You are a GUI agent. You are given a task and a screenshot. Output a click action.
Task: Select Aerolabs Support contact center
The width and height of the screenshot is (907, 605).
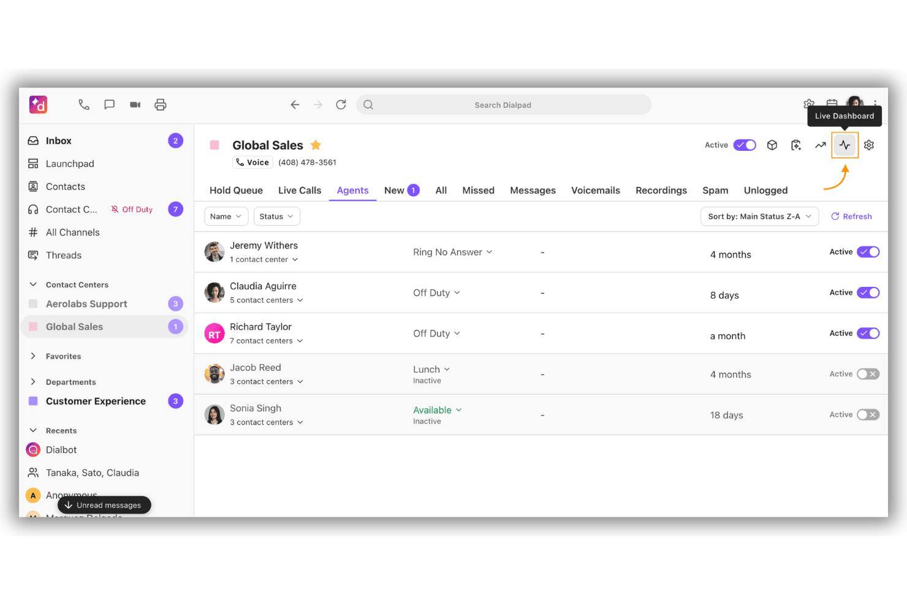point(104,304)
